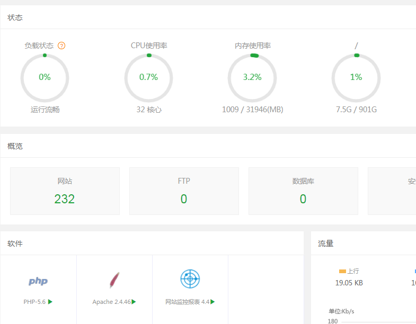Click the 运行流畅 status text

click(x=45, y=110)
